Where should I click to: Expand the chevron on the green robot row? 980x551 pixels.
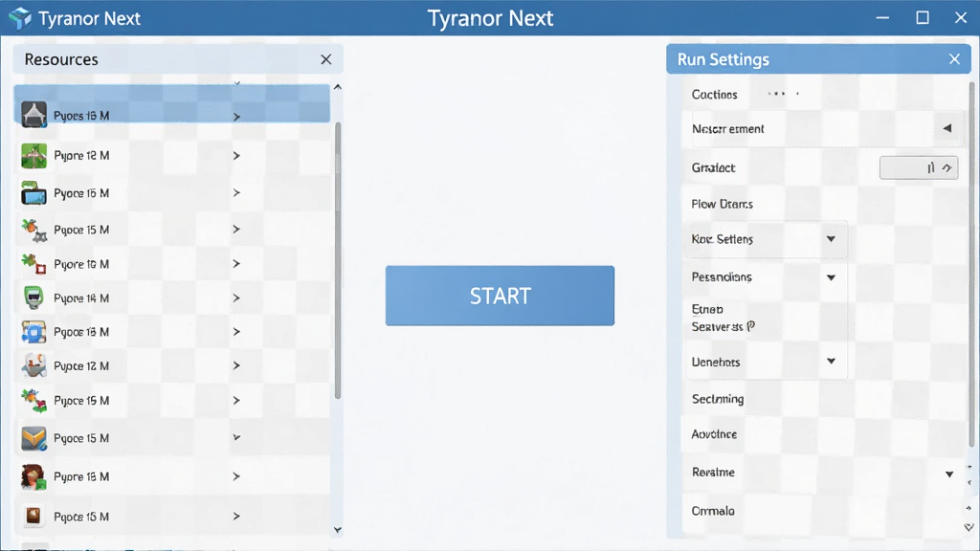point(236,298)
